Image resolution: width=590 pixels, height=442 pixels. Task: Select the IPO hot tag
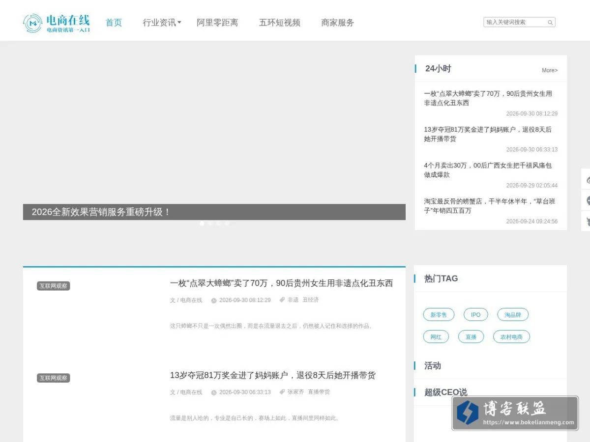click(x=476, y=315)
